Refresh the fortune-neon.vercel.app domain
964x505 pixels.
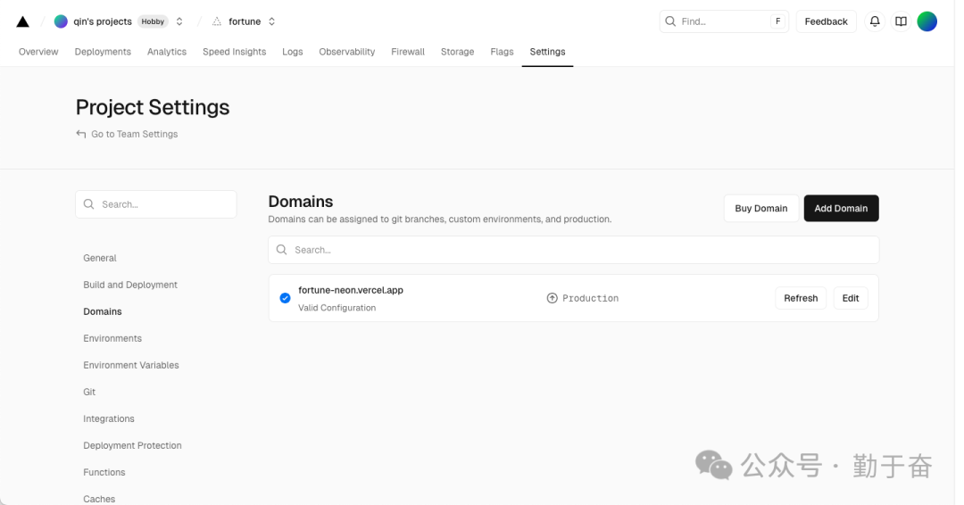pyautogui.click(x=801, y=298)
